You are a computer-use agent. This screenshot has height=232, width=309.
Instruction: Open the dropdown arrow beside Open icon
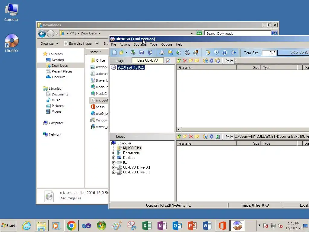click(126, 53)
